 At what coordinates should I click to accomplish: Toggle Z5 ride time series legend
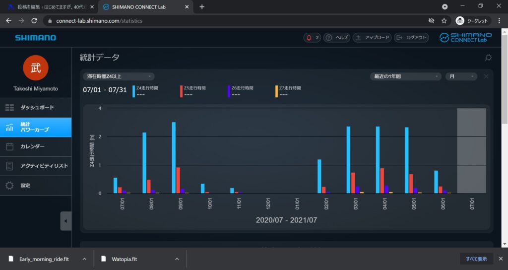193,88
